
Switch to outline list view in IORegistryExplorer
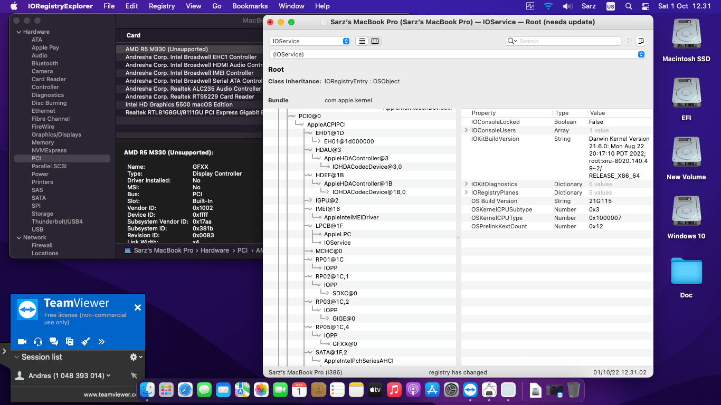coord(362,41)
